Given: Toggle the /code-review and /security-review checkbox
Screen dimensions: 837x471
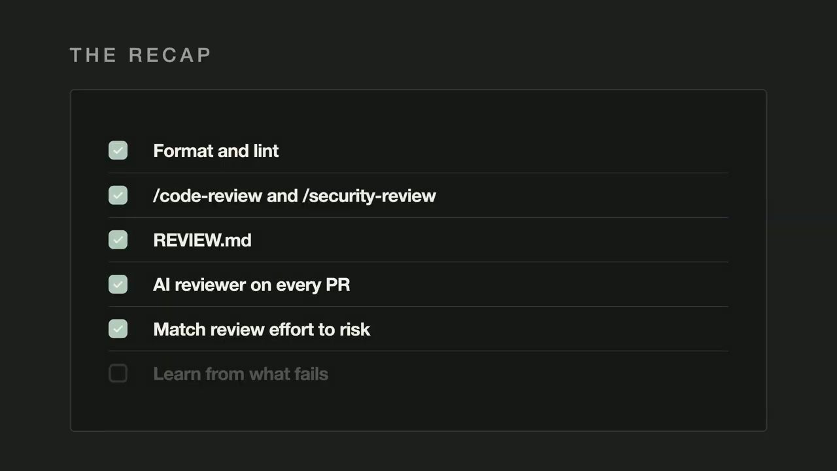Looking at the screenshot, I should (118, 195).
